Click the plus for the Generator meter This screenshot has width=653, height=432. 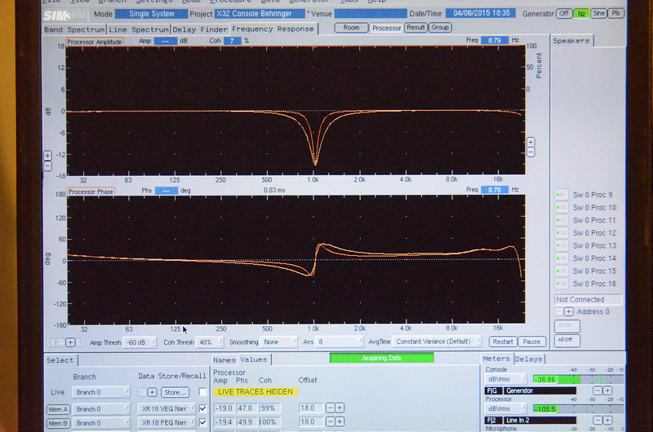[x=607, y=390]
